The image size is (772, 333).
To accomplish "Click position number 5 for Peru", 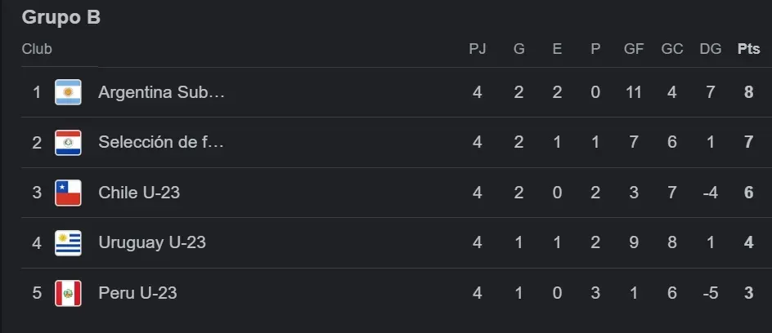I will click(x=37, y=293).
